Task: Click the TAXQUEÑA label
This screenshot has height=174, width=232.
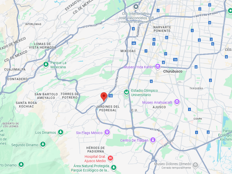Action: (x=196, y=88)
